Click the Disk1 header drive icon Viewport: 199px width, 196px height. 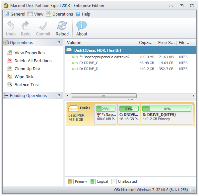(69, 50)
